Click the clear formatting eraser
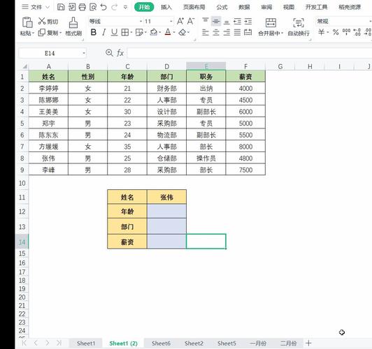372x349 pixels. click(183, 32)
